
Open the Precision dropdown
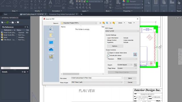click(127, 59)
